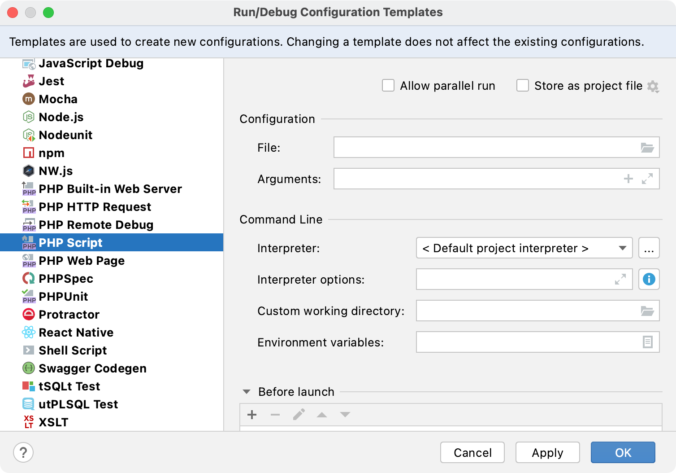Browse for custom working directory folder
Image resolution: width=676 pixels, height=473 pixels.
coord(647,311)
